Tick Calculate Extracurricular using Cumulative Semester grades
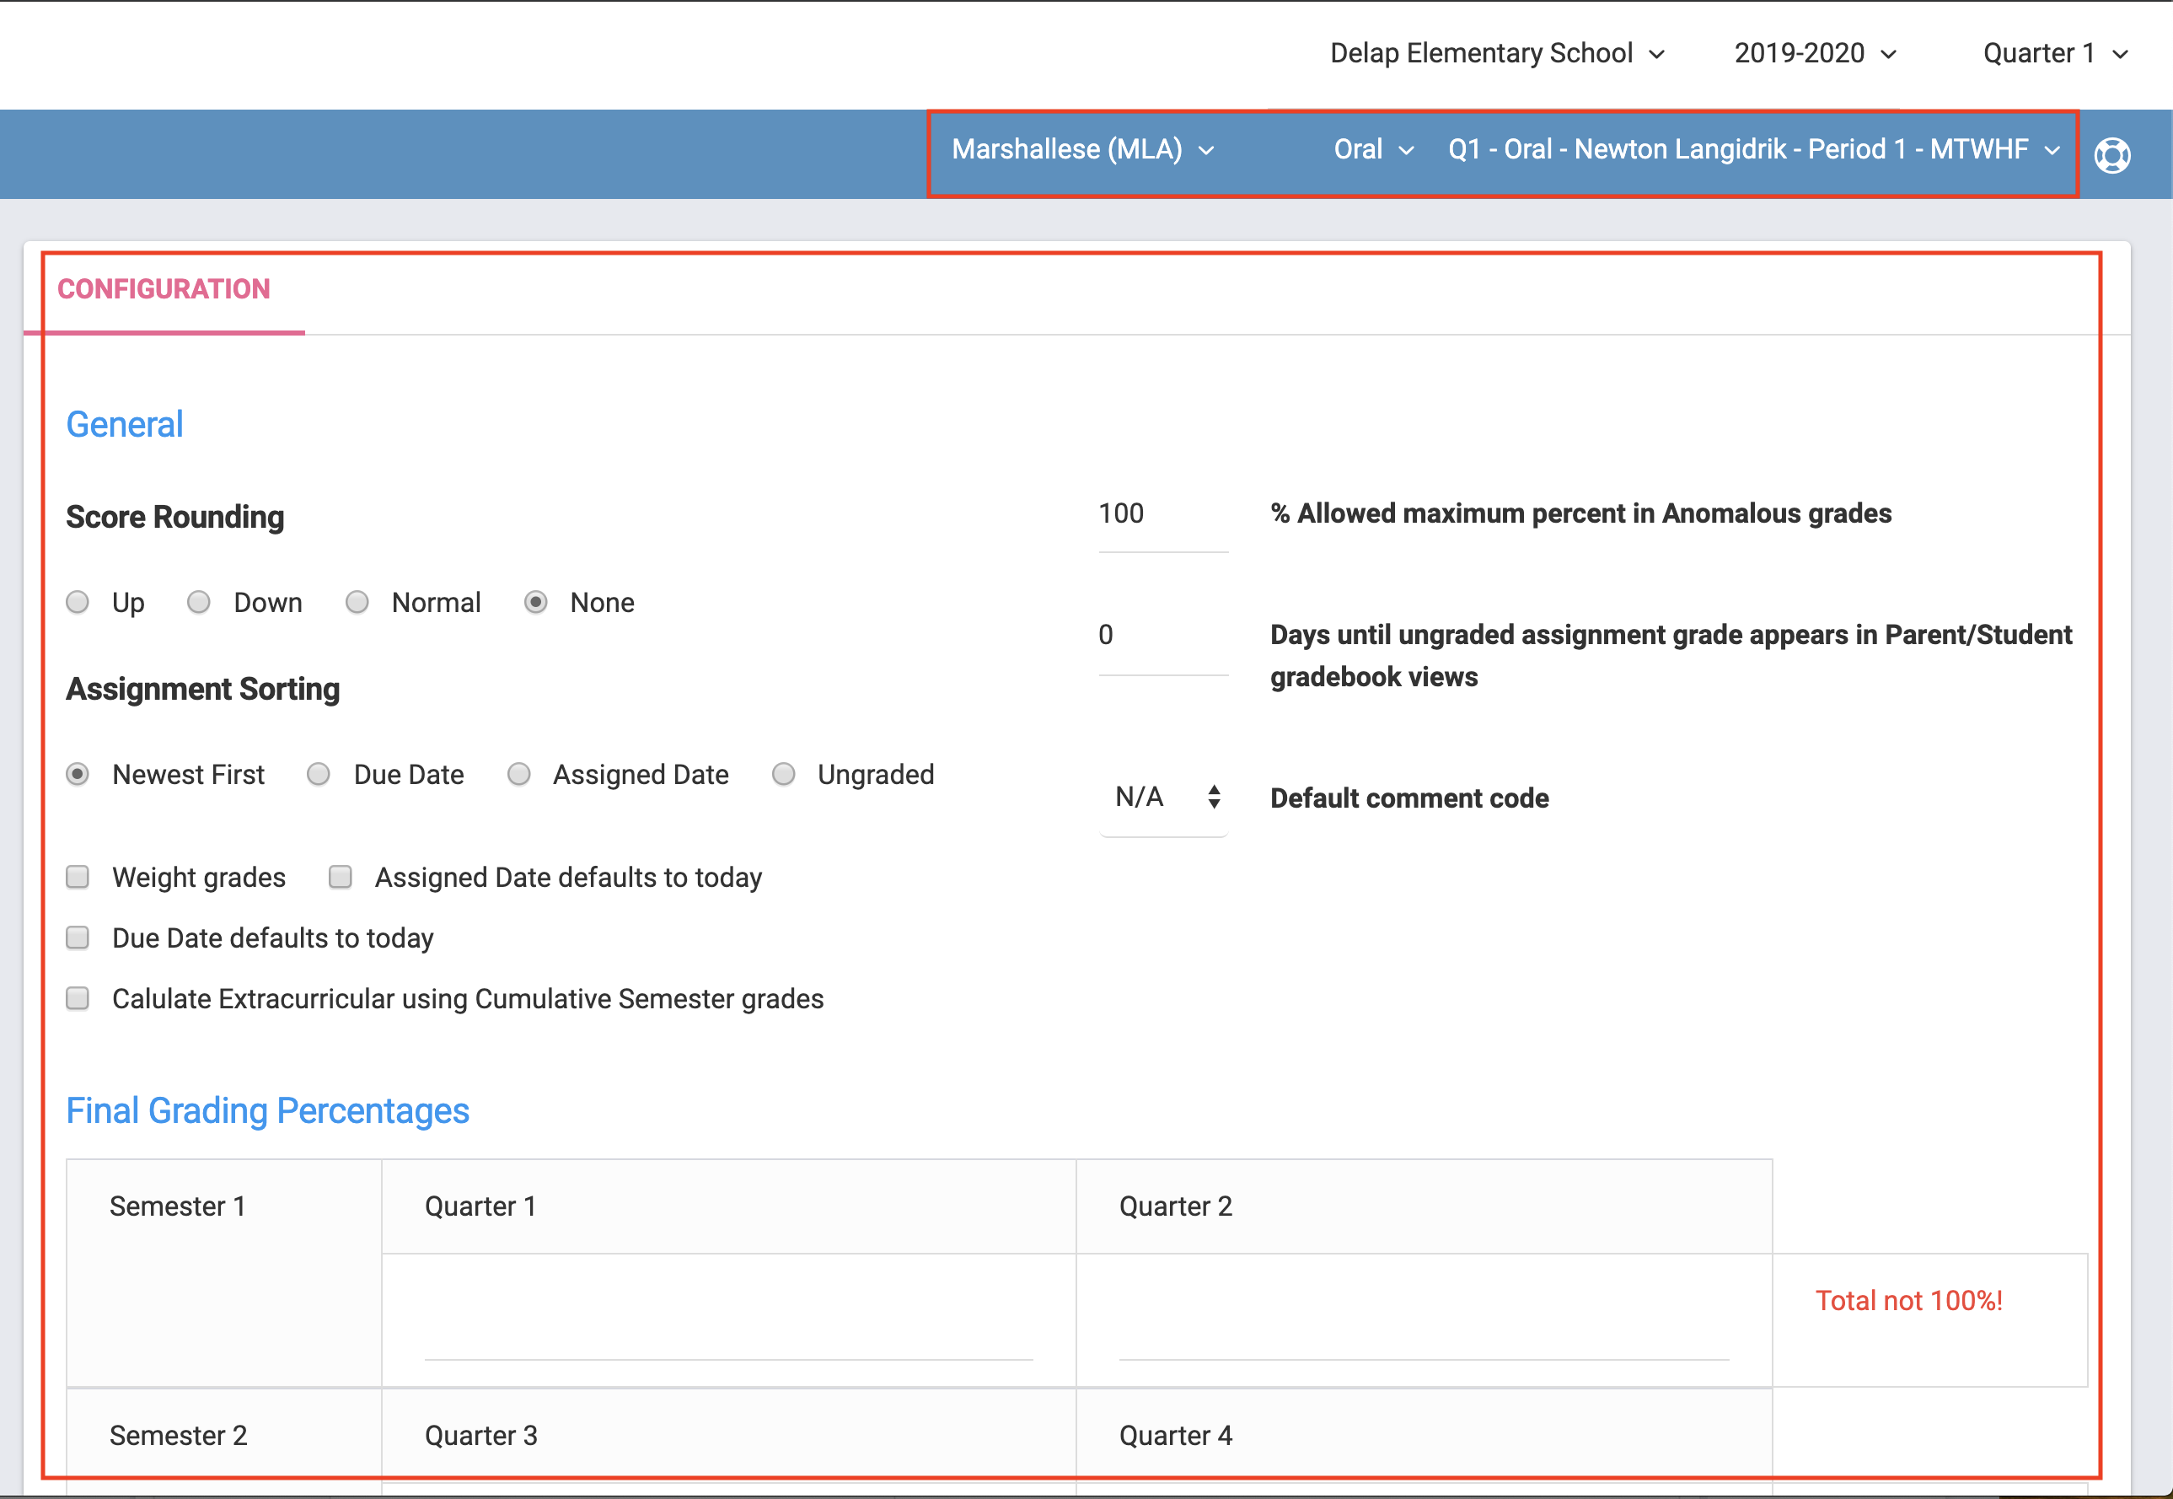 point(78,998)
